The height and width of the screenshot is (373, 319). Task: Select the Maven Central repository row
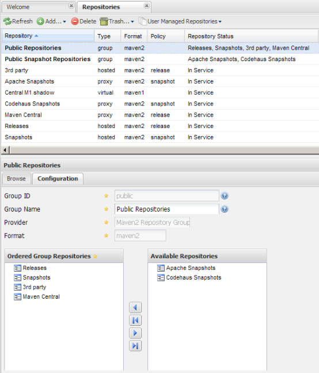click(160, 115)
